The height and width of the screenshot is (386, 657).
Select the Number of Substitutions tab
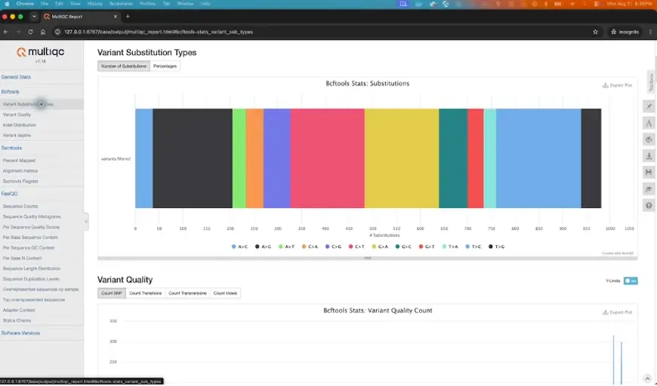pyautogui.click(x=124, y=66)
